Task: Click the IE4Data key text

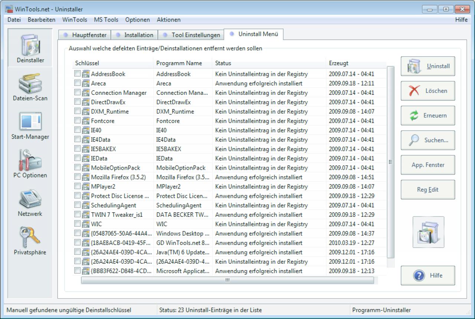Action: (101, 140)
